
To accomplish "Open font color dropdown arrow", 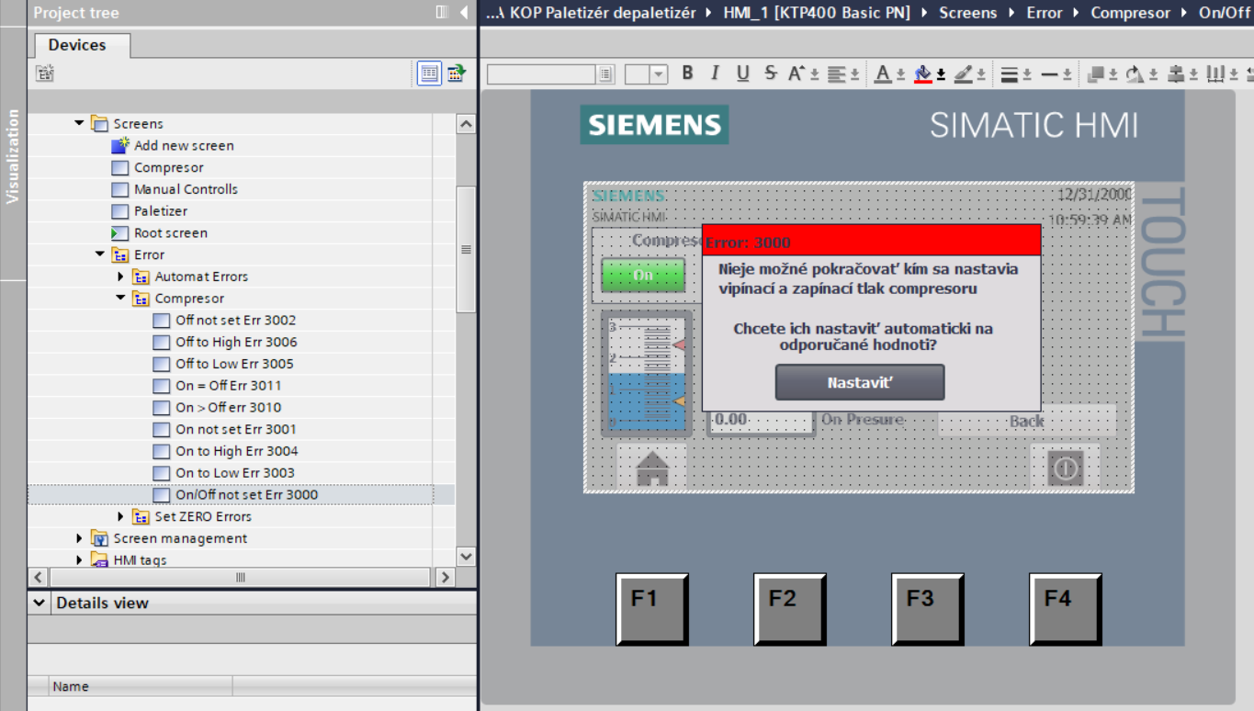I will click(x=900, y=74).
